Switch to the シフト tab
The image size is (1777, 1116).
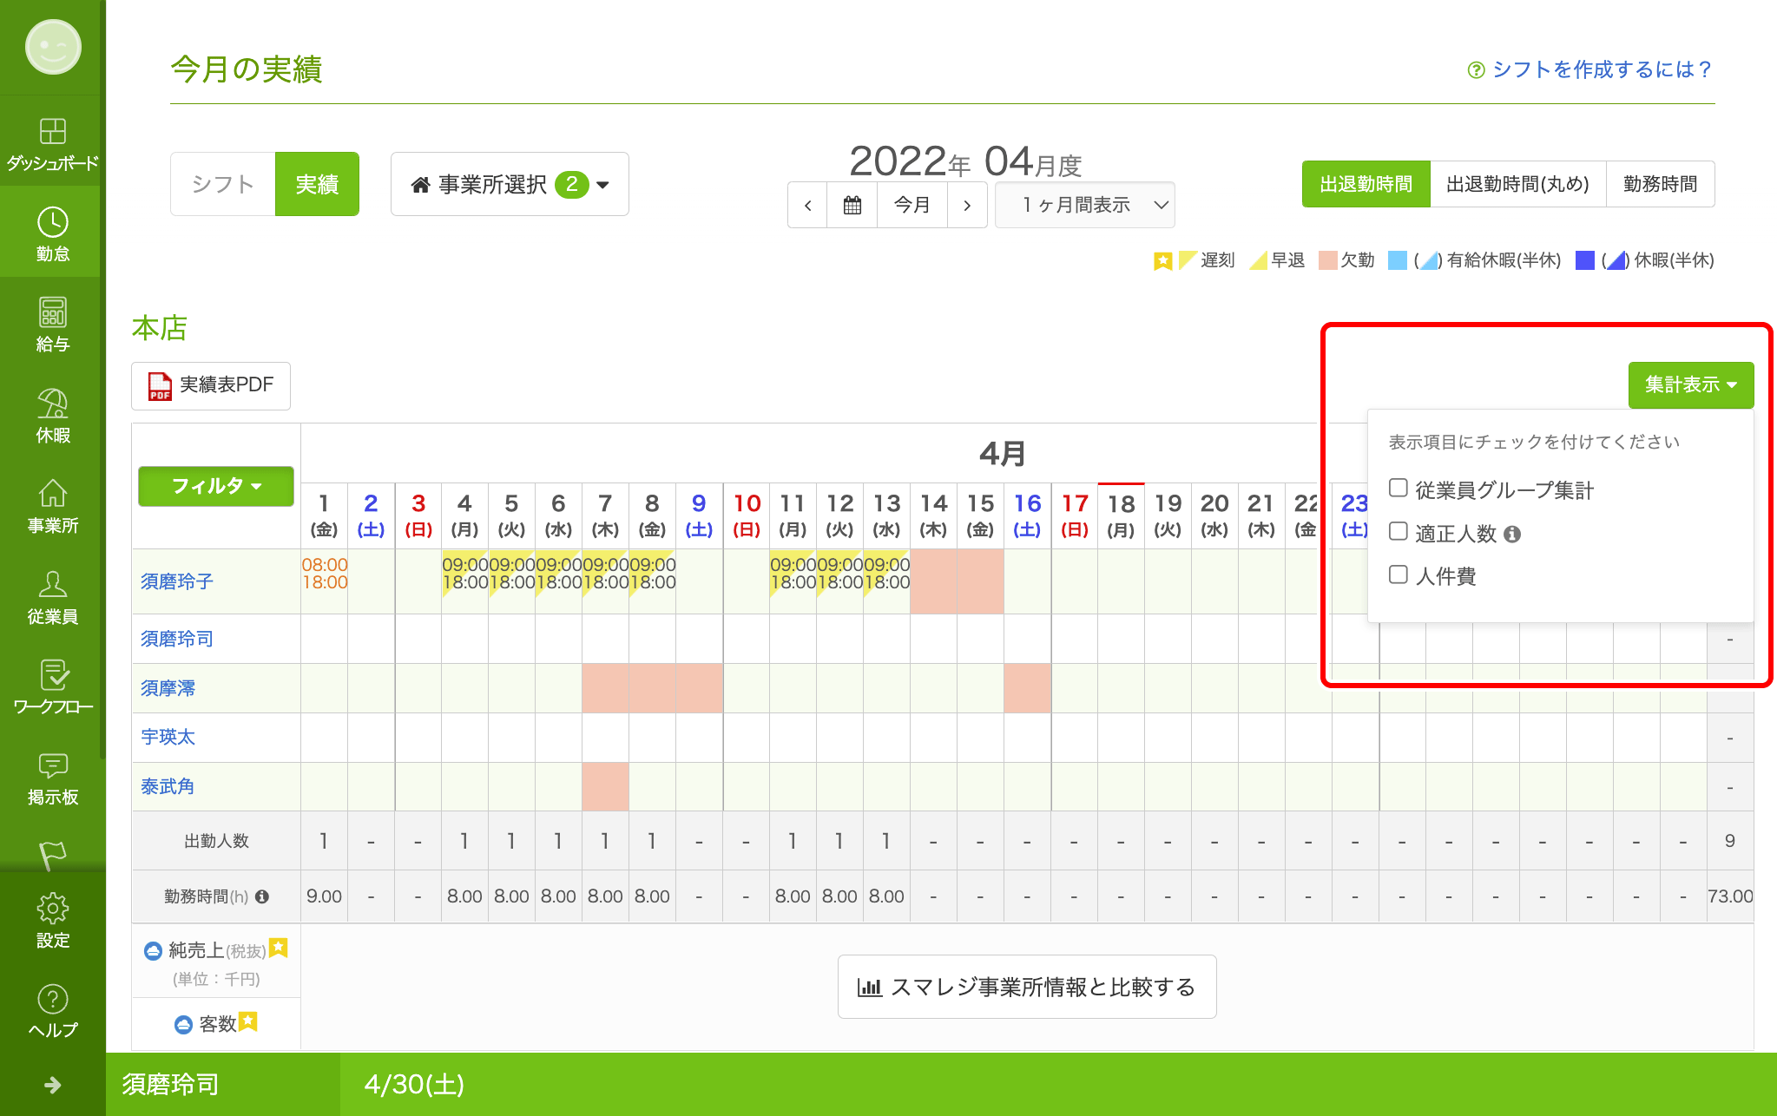pyautogui.click(x=223, y=184)
